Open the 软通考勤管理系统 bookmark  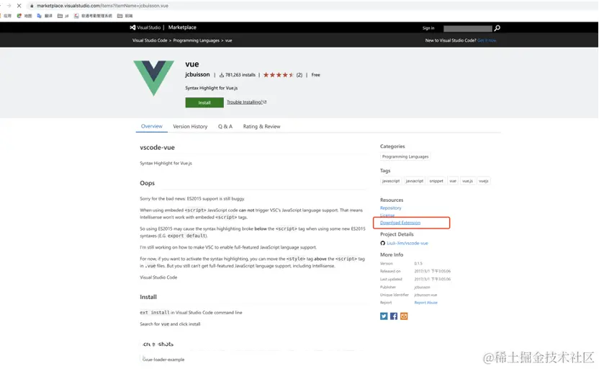tap(93, 16)
